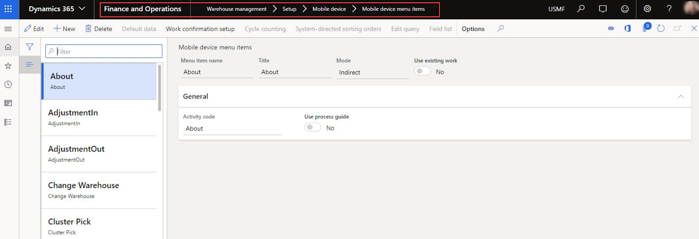Click the Title field
Screen dimensions: 699x239
pos(295,72)
